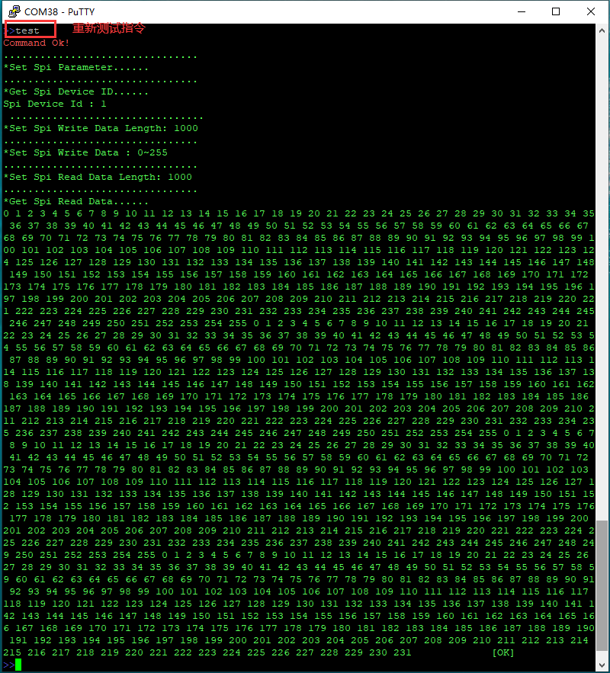Viewport: 610px width, 673px height.
Task: Click '*Set Spi Write Data : 0~255' line
Action: (85, 152)
